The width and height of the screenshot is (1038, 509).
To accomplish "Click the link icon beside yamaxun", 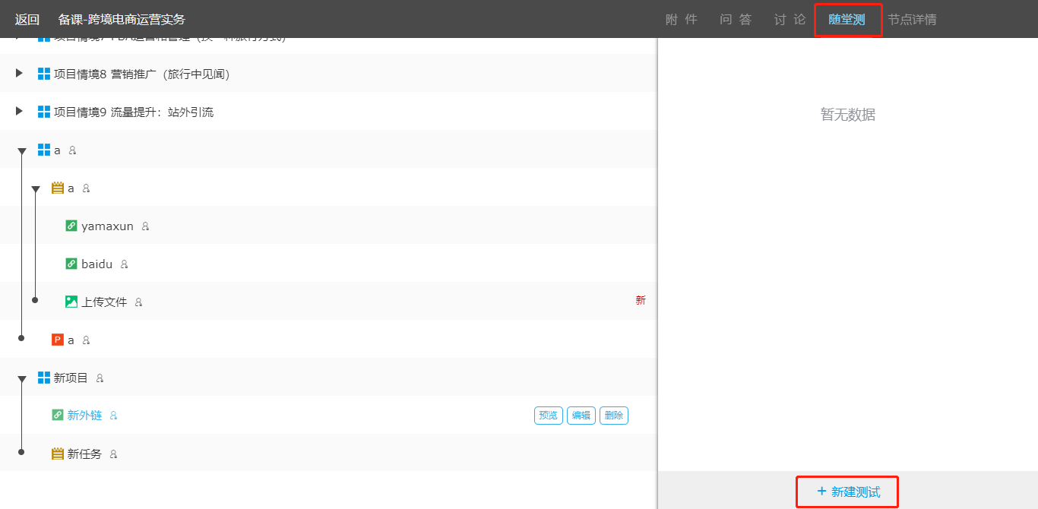I will pos(71,226).
